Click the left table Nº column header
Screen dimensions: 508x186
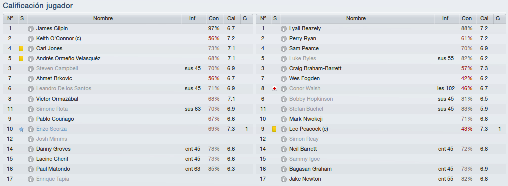pos(10,19)
